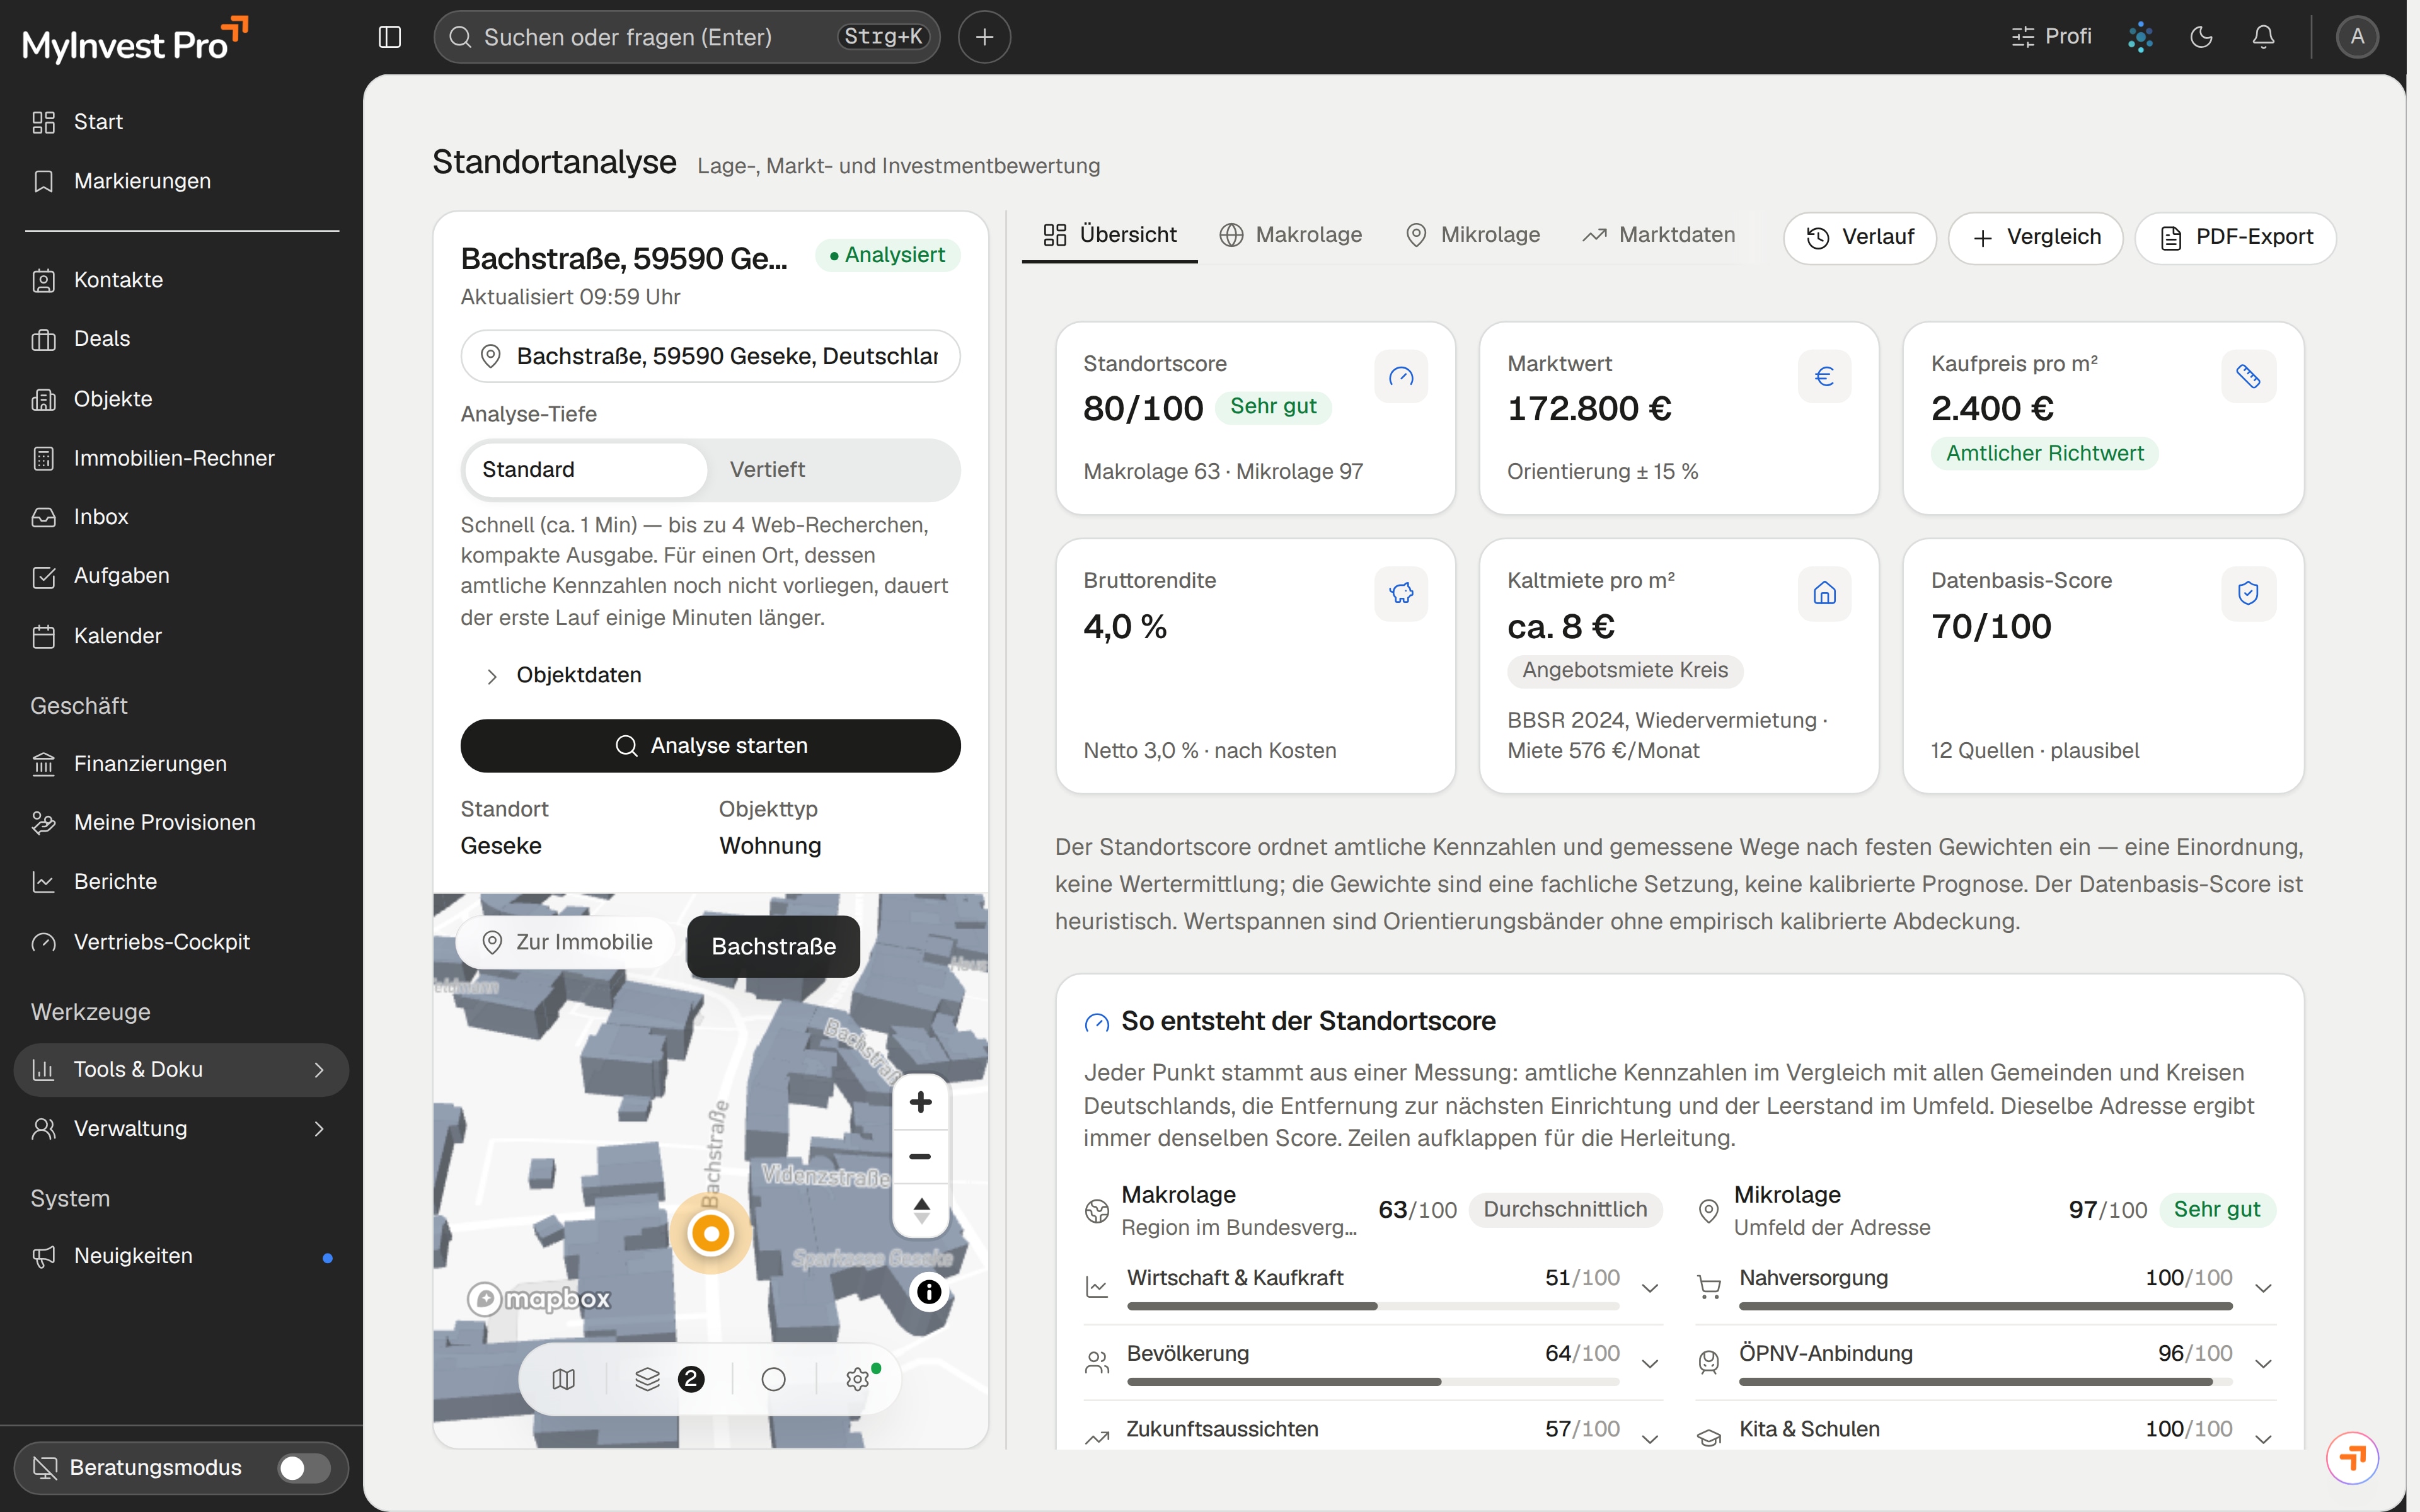Click the address input field Bachstraße

coord(710,356)
